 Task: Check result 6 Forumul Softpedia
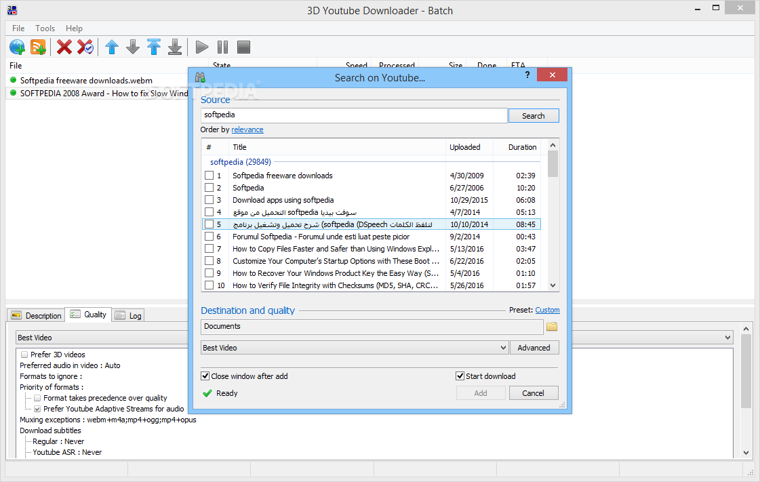(209, 237)
